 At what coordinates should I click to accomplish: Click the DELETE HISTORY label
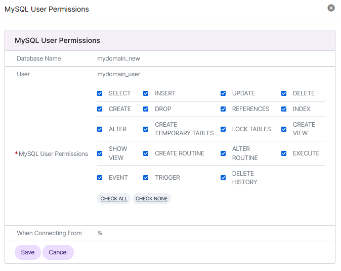[245, 178]
